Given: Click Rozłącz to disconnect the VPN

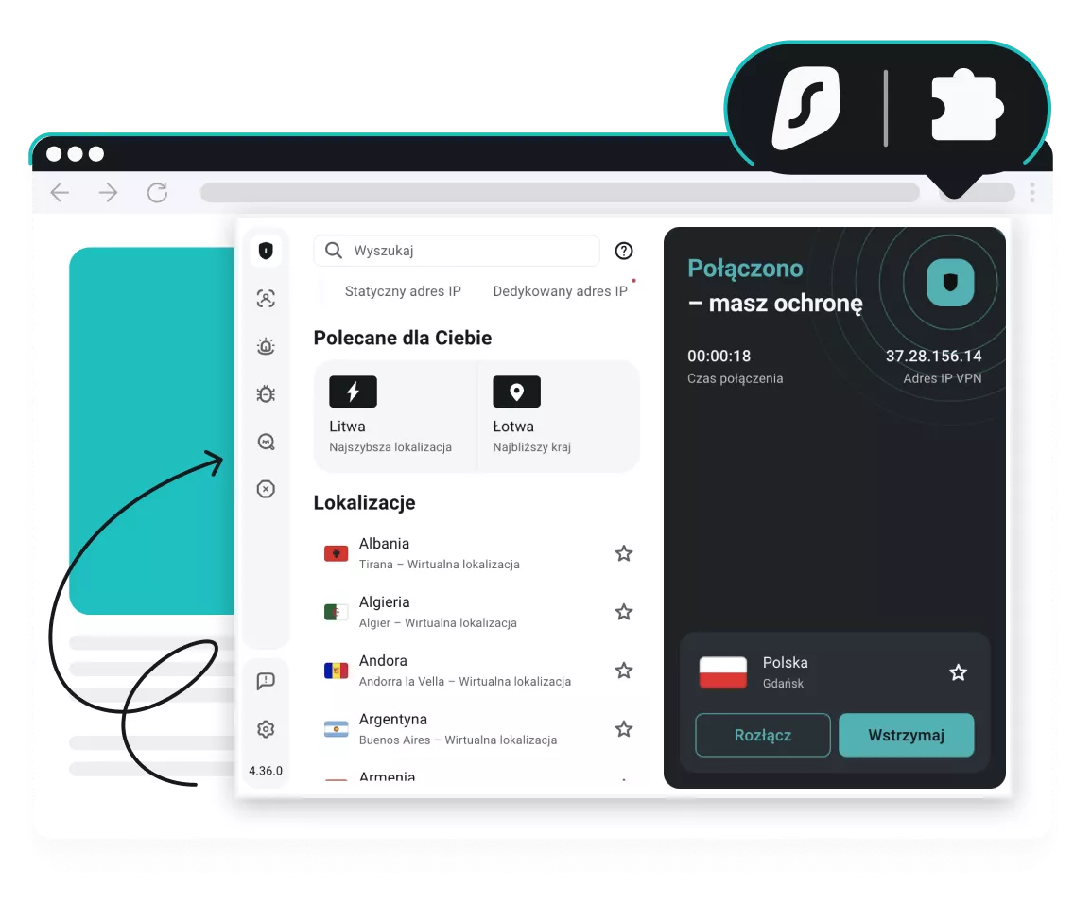Looking at the screenshot, I should [762, 735].
